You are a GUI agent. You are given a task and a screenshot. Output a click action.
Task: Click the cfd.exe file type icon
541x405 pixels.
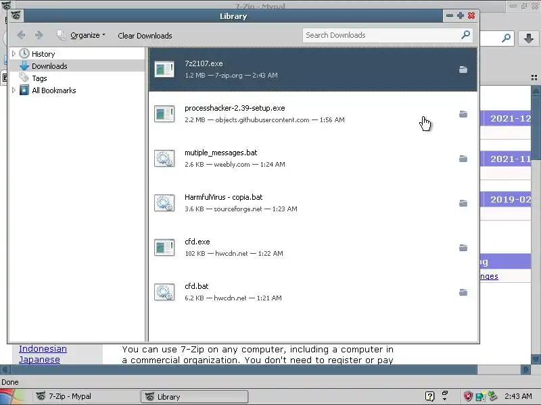(x=164, y=247)
